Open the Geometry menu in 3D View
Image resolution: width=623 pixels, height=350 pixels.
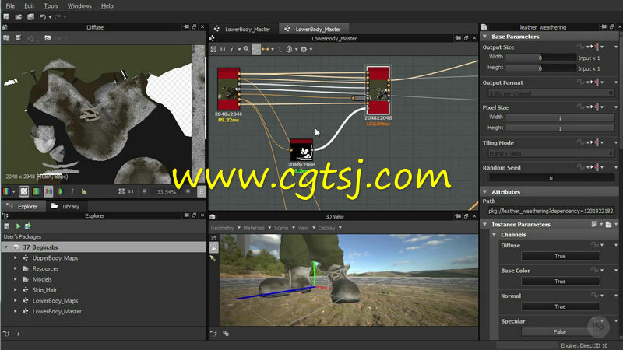225,228
